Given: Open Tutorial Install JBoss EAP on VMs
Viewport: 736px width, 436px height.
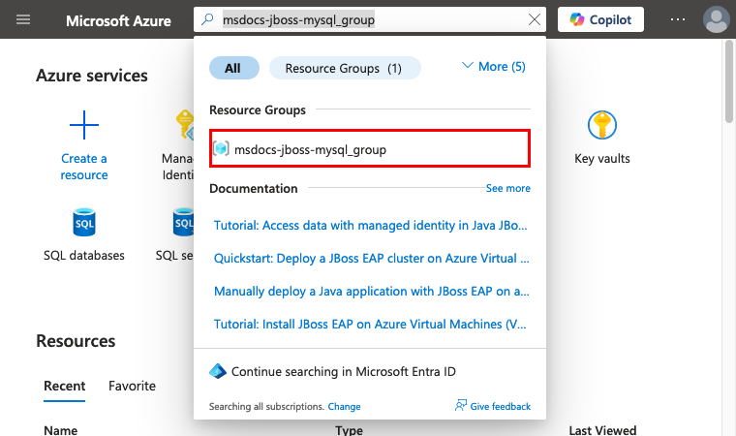Looking at the screenshot, I should [x=370, y=325].
